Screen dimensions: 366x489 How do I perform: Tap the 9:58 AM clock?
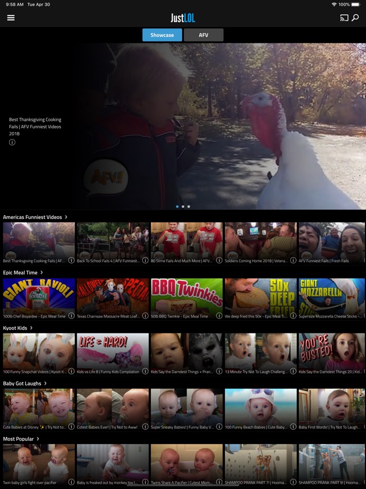coord(15,5)
